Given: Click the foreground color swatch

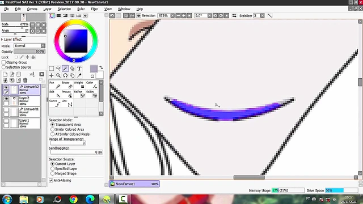Looking at the screenshot, I should click(94, 69).
